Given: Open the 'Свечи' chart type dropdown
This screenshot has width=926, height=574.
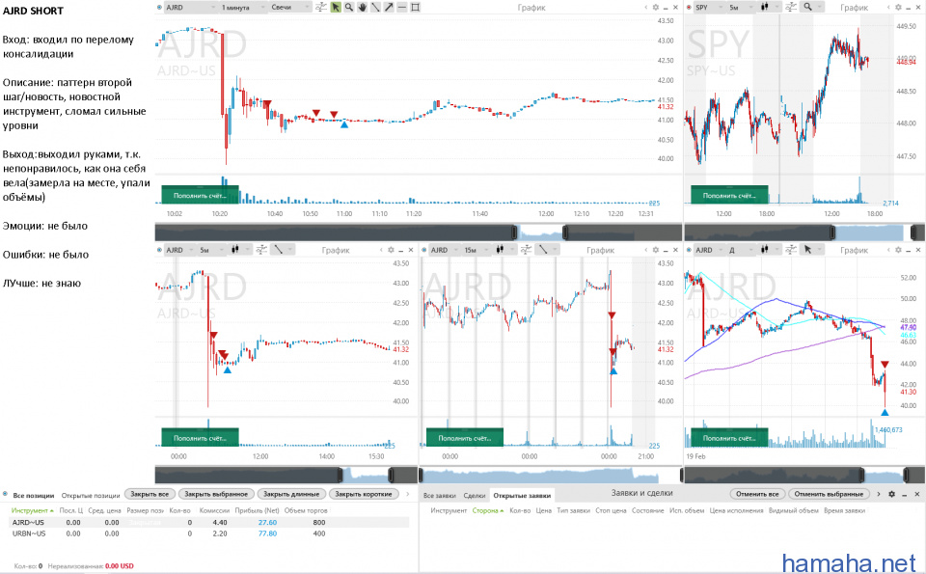Looking at the screenshot, I should pyautogui.click(x=290, y=7).
